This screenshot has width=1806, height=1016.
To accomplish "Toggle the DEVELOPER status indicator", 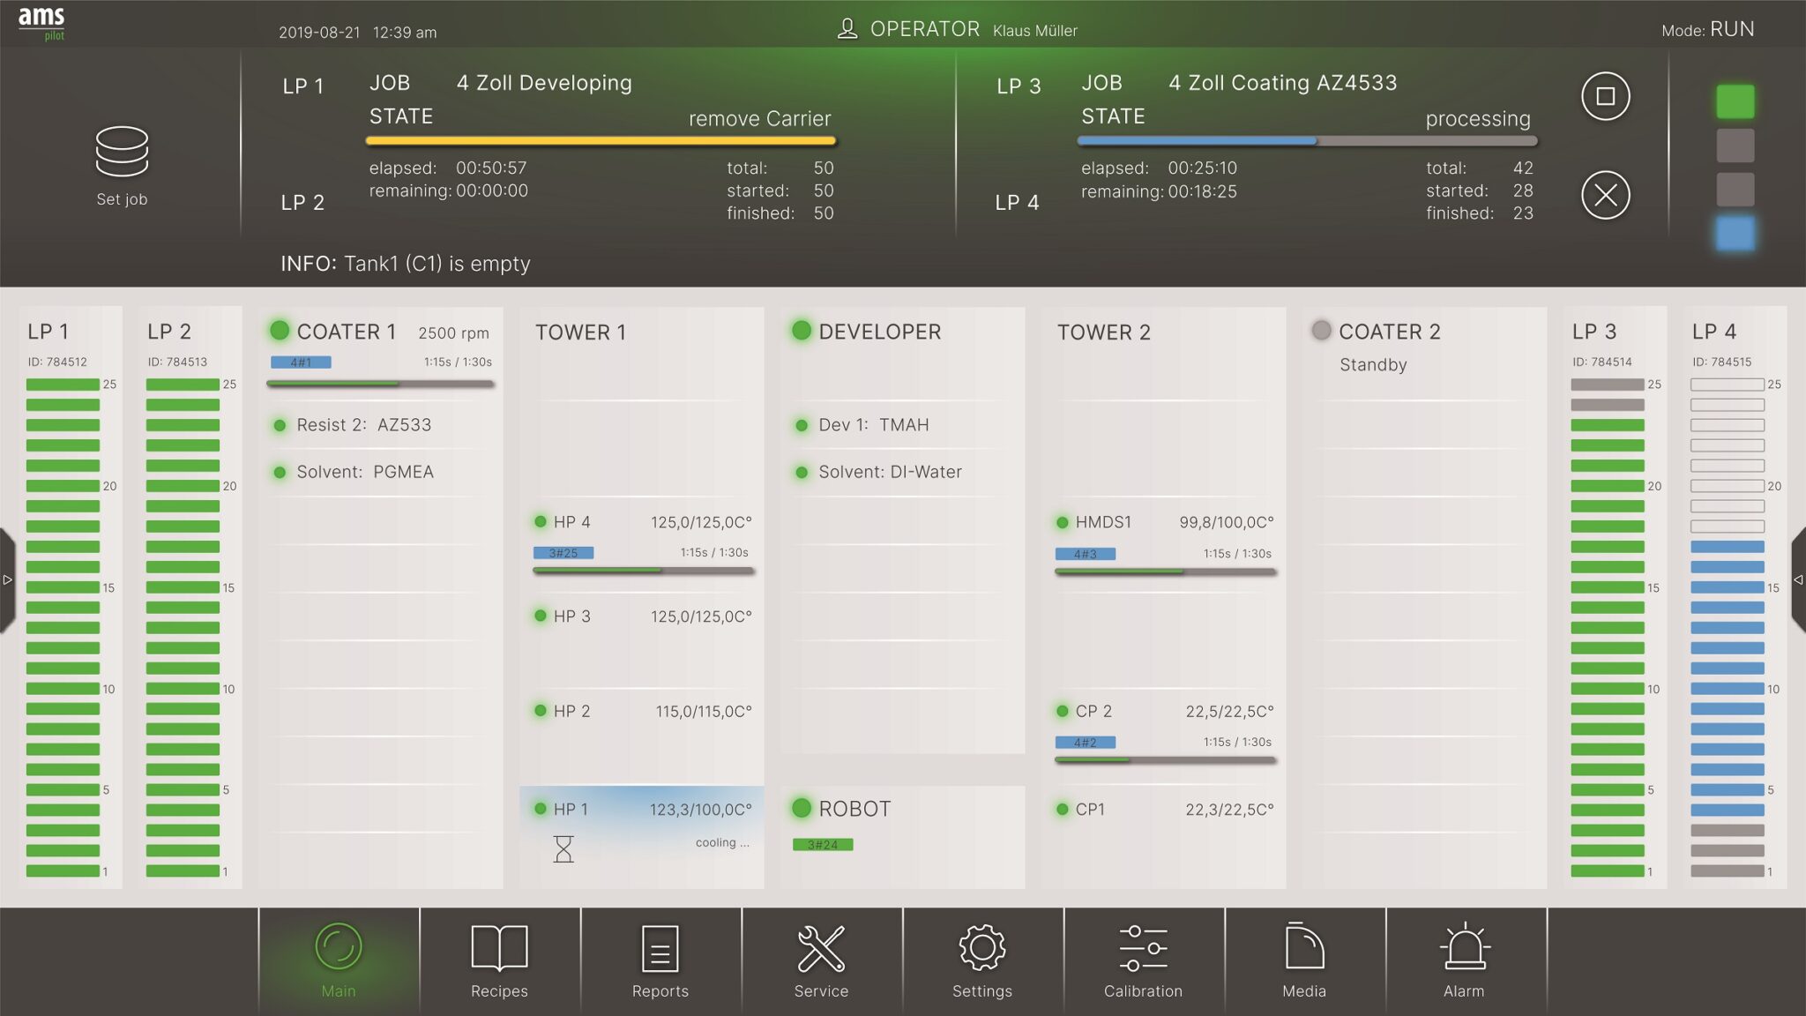I will [x=802, y=331].
